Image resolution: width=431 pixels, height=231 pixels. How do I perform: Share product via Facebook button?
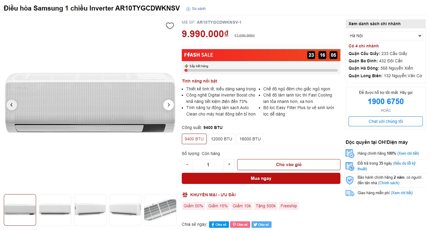[x=219, y=225]
